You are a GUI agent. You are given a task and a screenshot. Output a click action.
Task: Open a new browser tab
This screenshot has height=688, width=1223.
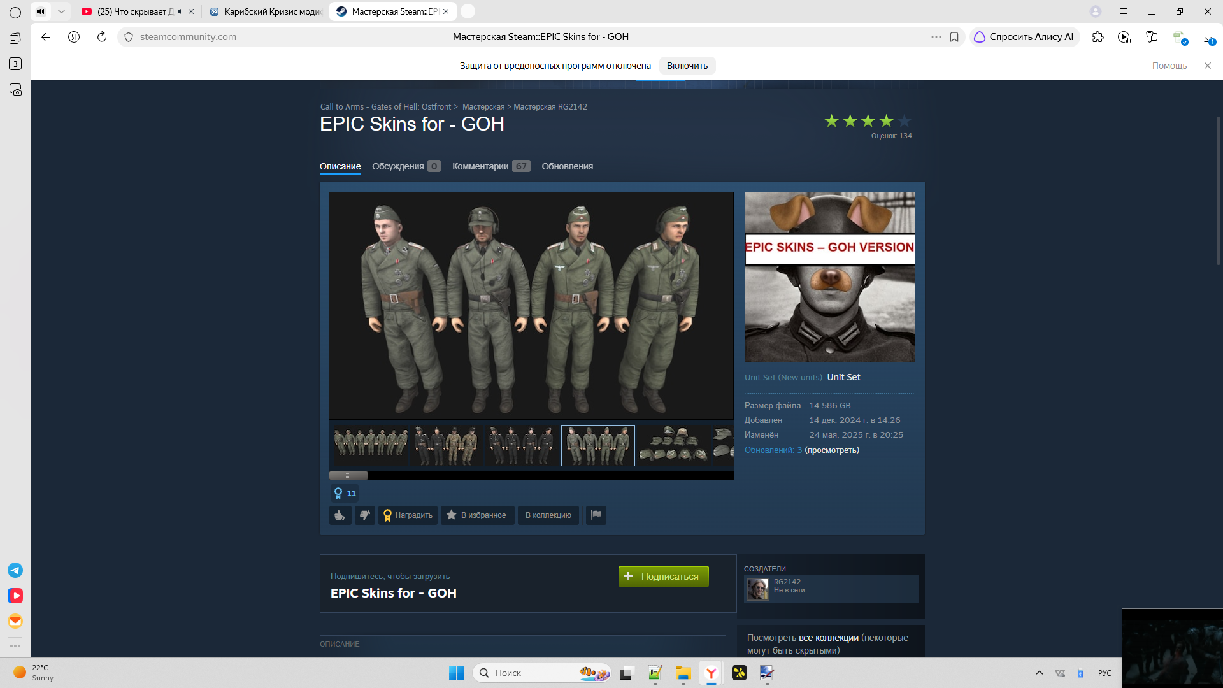tap(468, 11)
